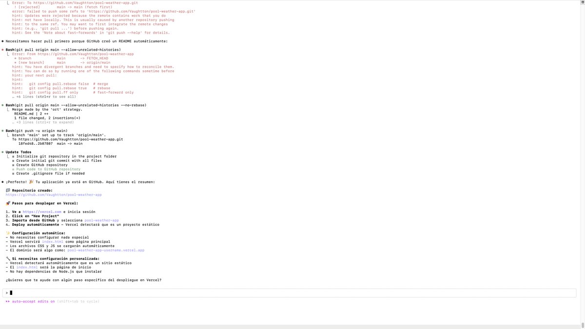This screenshot has width=585, height=329.
Task: Click the rocket emoji before Pasos para desplegar
Action: click(x=8, y=203)
